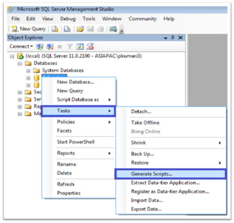Image resolution: width=234 pixels, height=223 pixels.
Task: Click the Tasks context menu item
Action: [78, 111]
